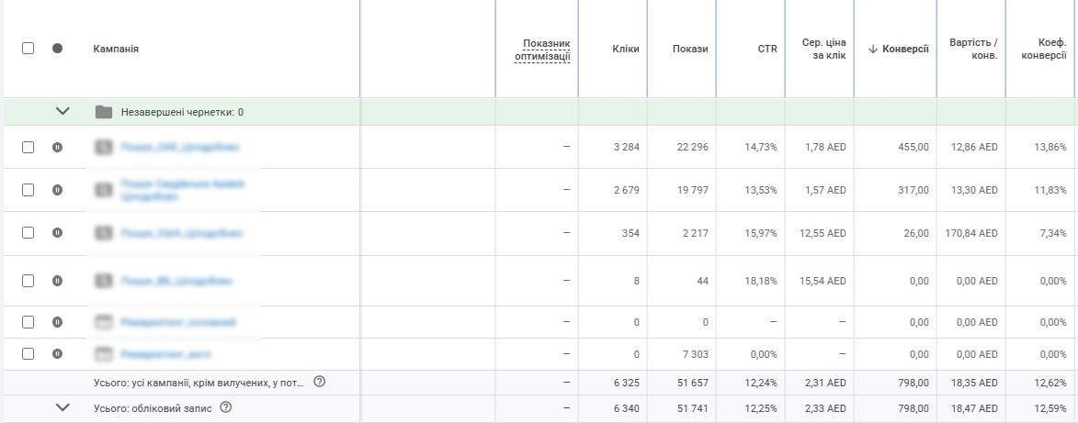Click paused status icon for 354 clicks campaign

57,233
